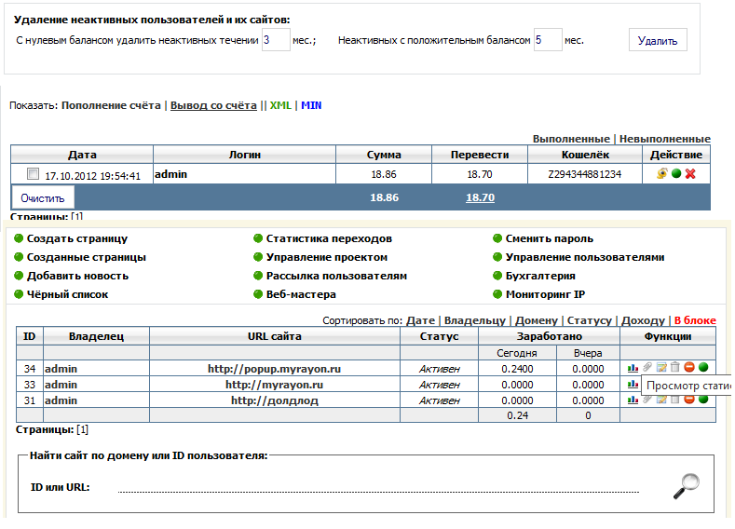Focus zero-balance months field with value 3
735x529 pixels.
(276, 40)
